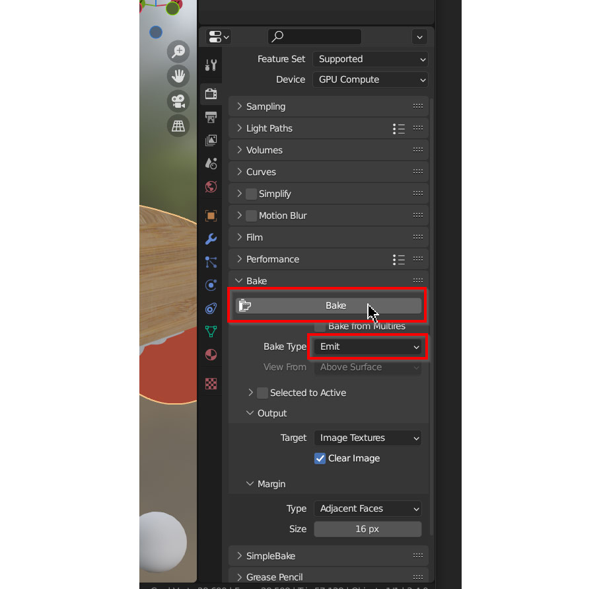Image resolution: width=601 pixels, height=589 pixels.
Task: Uncheck the Clear Image checkbox
Action: click(x=320, y=458)
